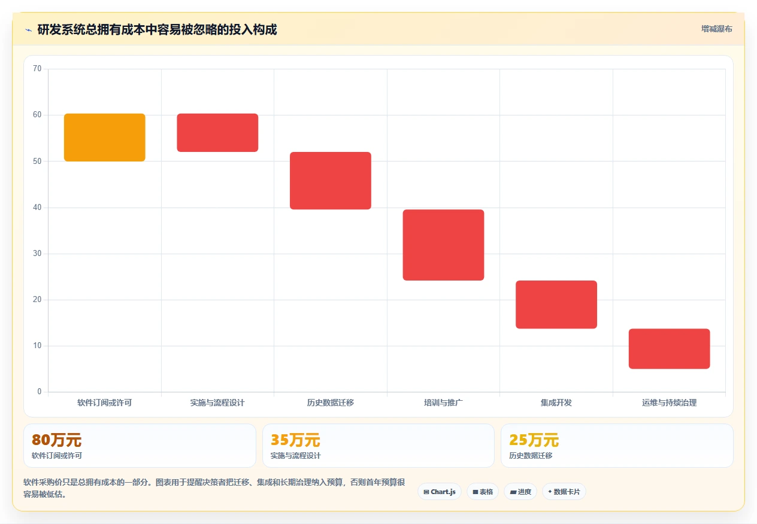Viewport: 757px width, 524px height.
Task: Select the 数据卡片 chip
Action: pyautogui.click(x=564, y=492)
